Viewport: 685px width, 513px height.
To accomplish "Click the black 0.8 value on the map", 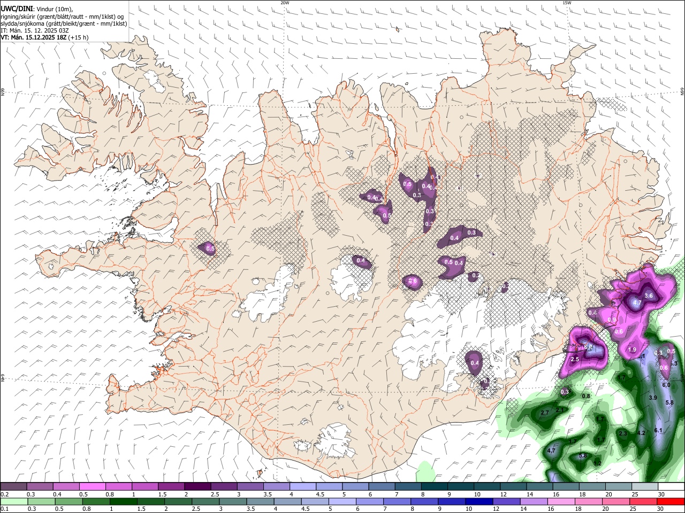I will pos(586,396).
